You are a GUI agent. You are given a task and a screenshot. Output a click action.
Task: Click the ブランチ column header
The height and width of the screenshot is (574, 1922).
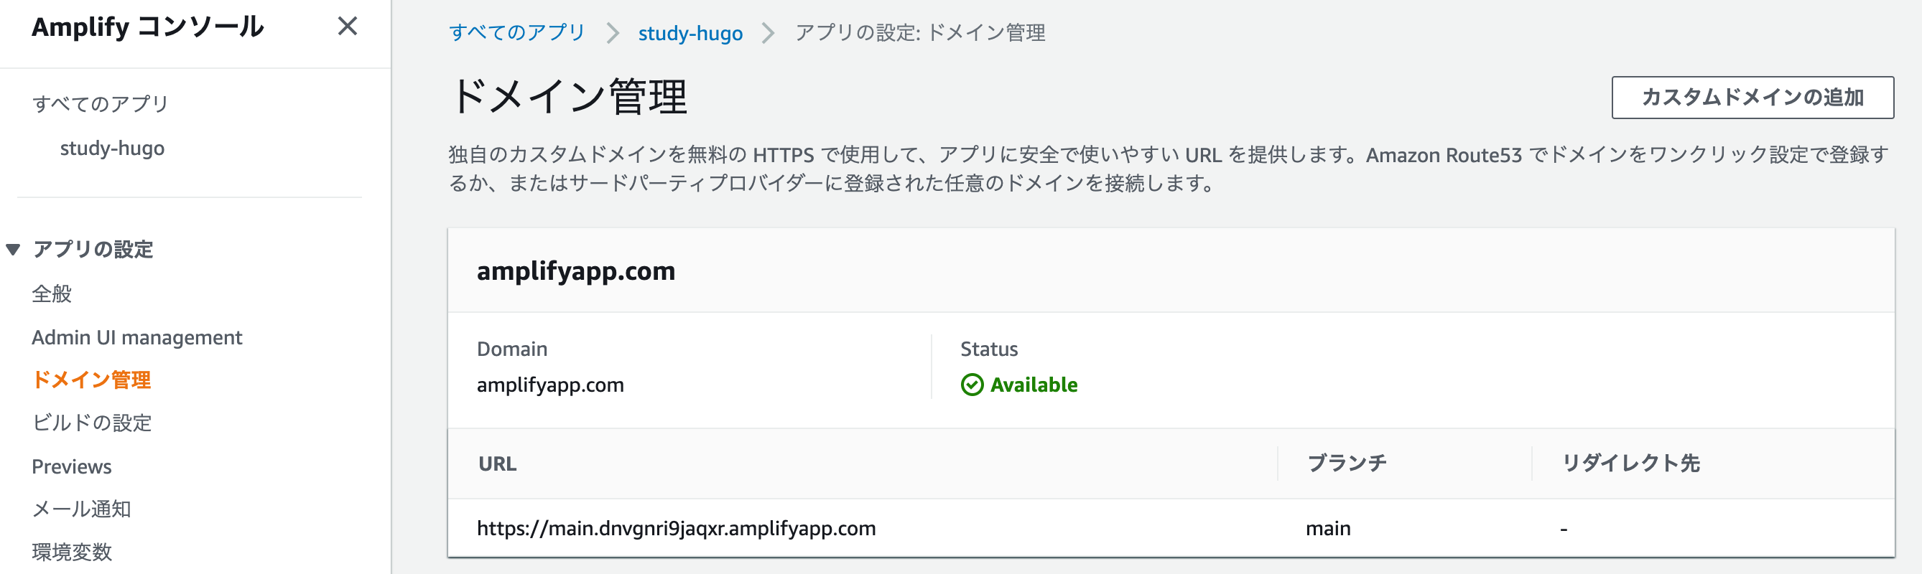click(x=1347, y=463)
